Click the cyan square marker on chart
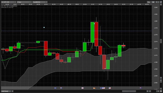 pos(44,27)
